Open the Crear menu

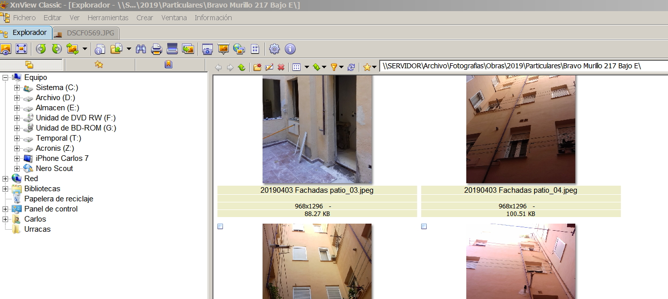pyautogui.click(x=144, y=18)
